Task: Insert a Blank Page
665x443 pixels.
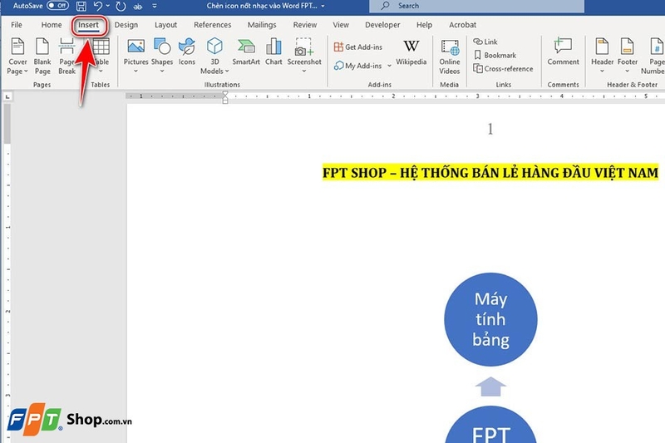Action: click(x=42, y=56)
